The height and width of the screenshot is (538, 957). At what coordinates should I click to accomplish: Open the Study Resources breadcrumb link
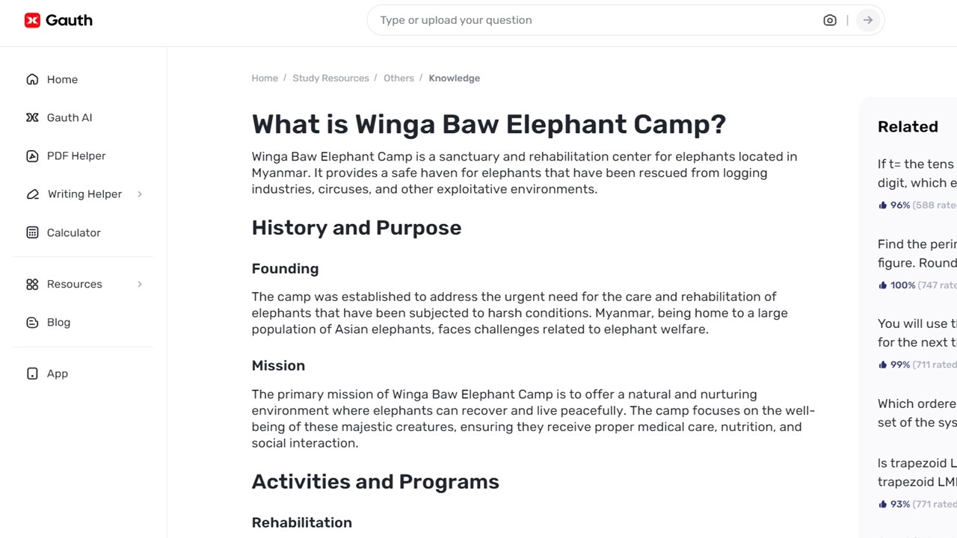coord(330,78)
